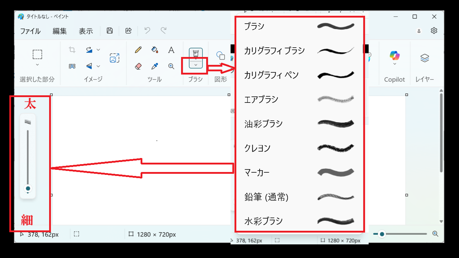Screen dimensions: 459x258
Task: Open the 表示 menu
Action: pos(86,31)
